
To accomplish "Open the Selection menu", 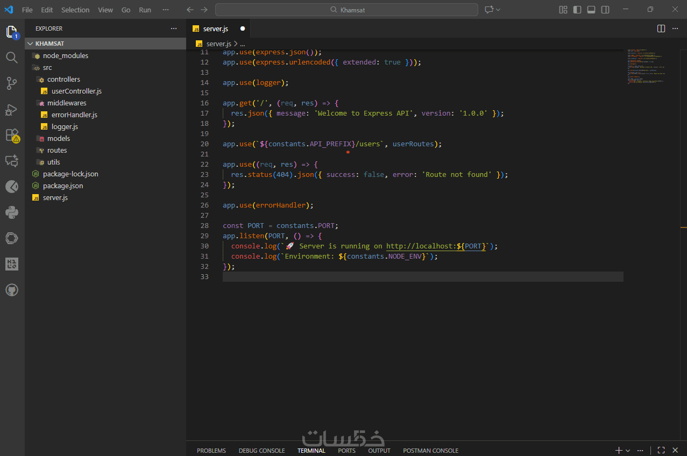I will [75, 10].
